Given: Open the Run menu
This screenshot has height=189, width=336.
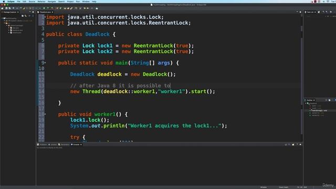Looking at the screenshot, I should point(78,2).
